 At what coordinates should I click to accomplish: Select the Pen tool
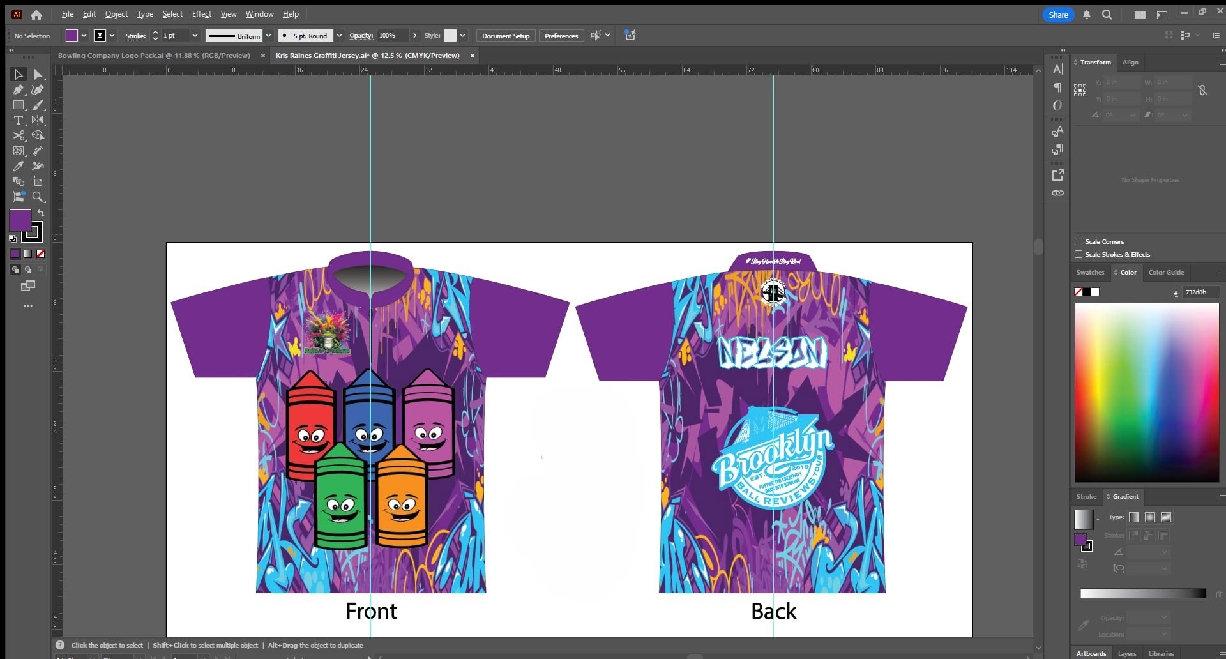coord(19,90)
